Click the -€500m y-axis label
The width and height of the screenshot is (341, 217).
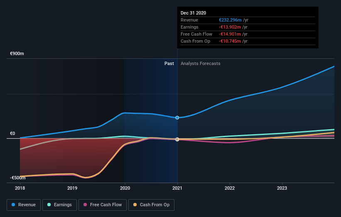click(17, 178)
